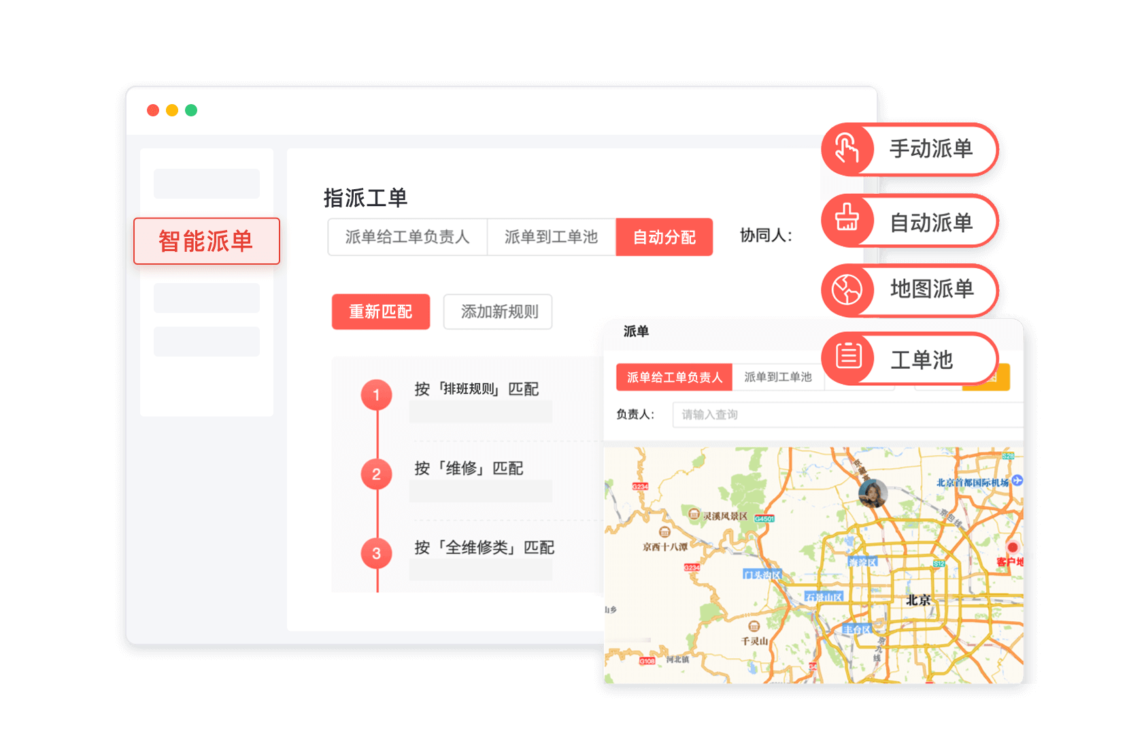Click the technician avatar marker on map

pos(872,493)
